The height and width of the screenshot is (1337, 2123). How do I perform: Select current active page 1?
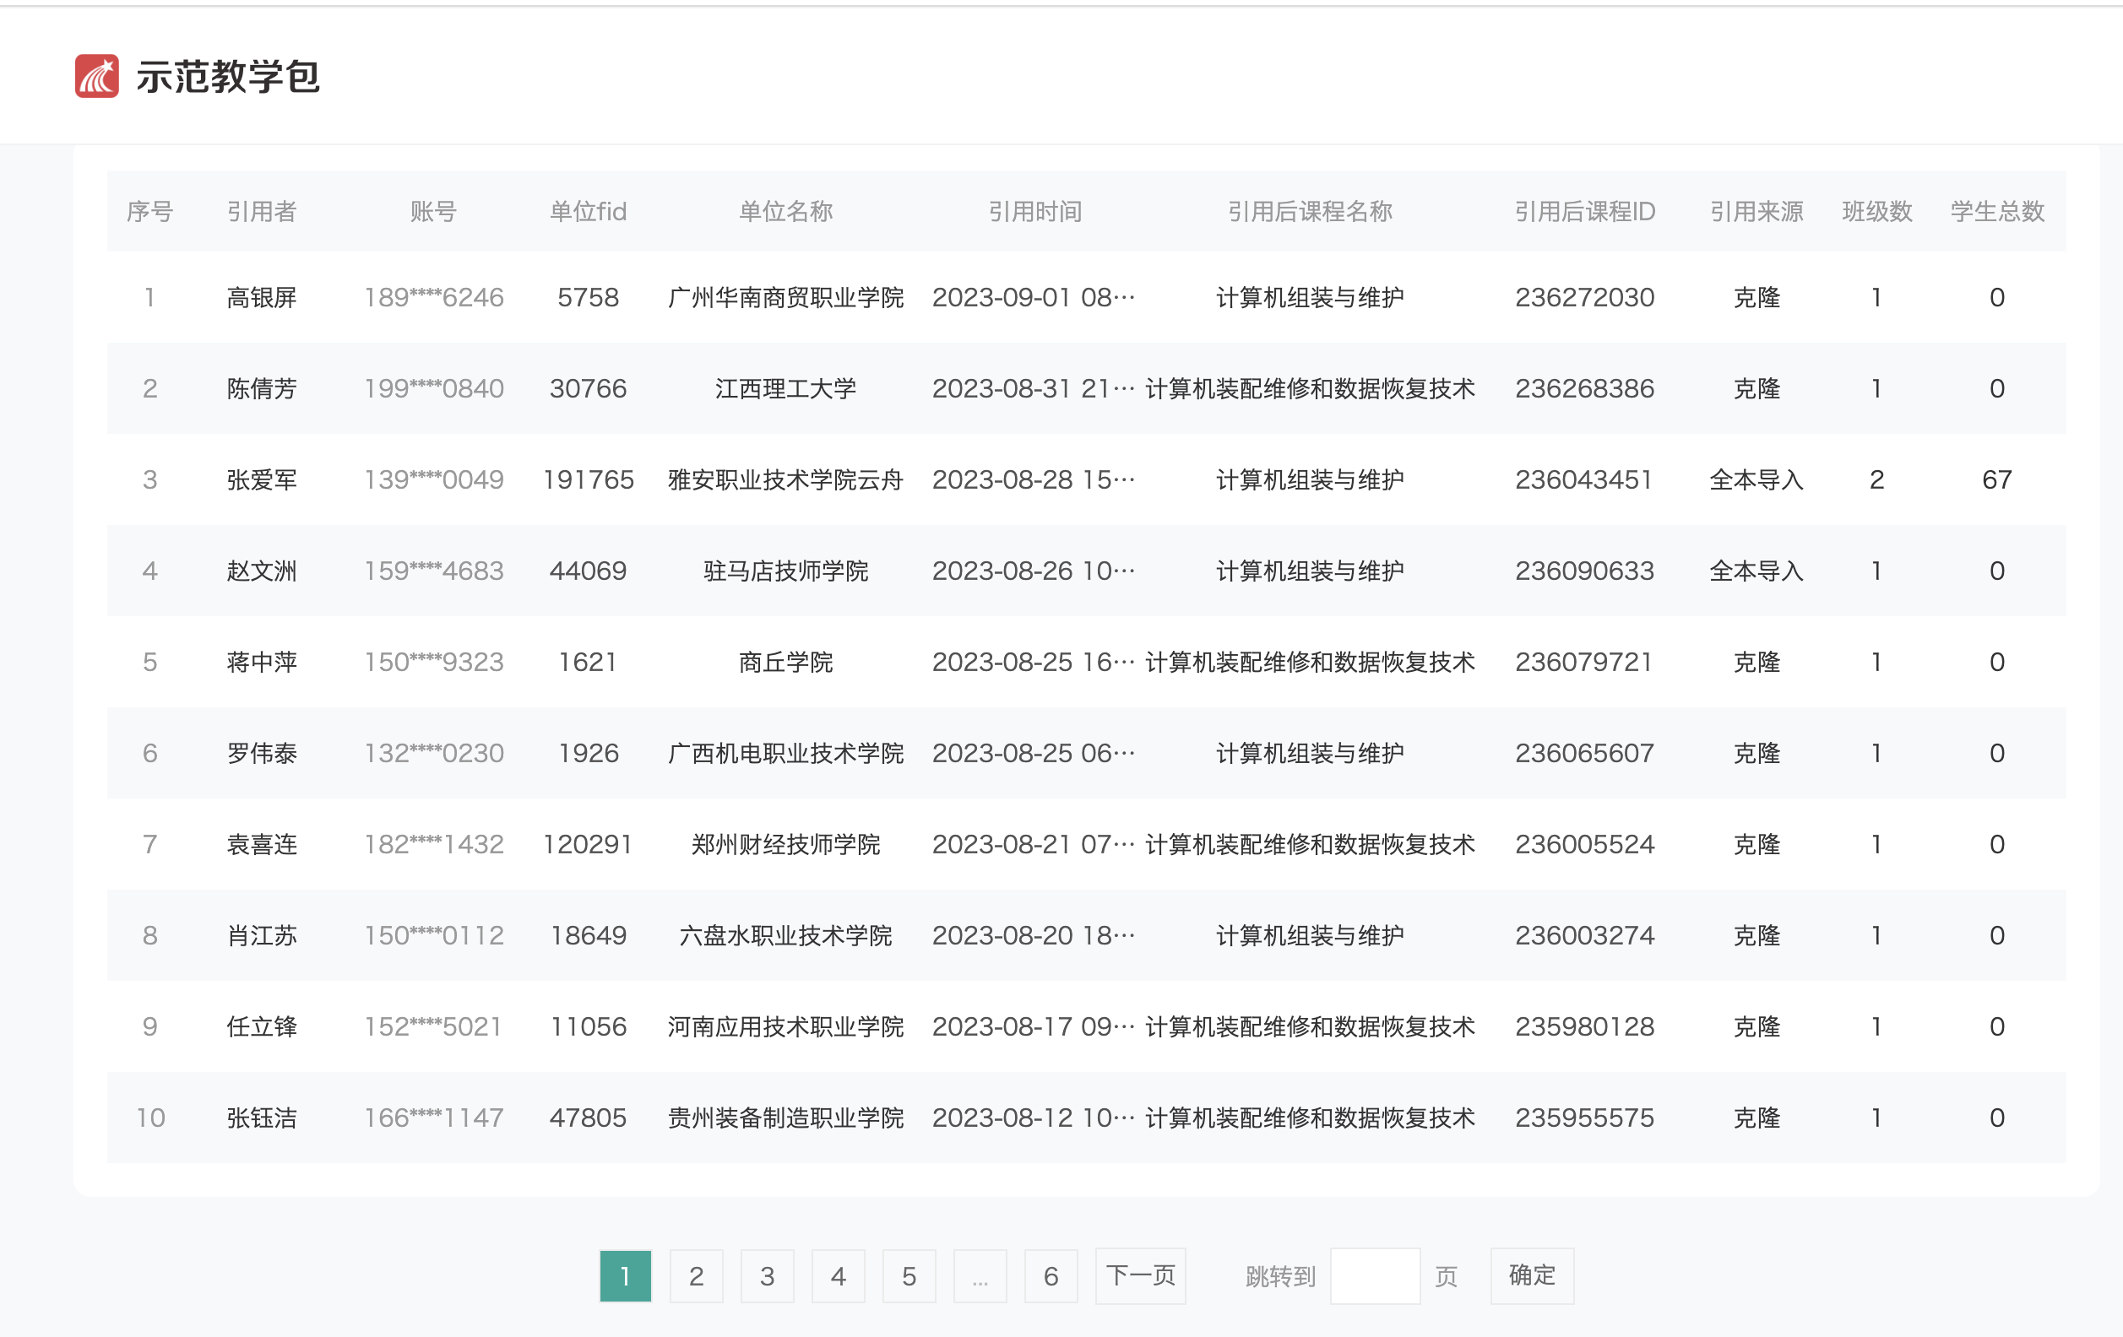click(625, 1275)
